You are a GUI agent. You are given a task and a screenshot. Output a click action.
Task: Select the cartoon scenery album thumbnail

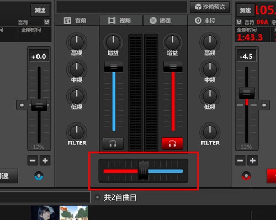(74, 213)
